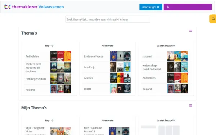The width and height of the screenshot is (216, 135).
Task: Open the La douce France theme
Action: 94,57
